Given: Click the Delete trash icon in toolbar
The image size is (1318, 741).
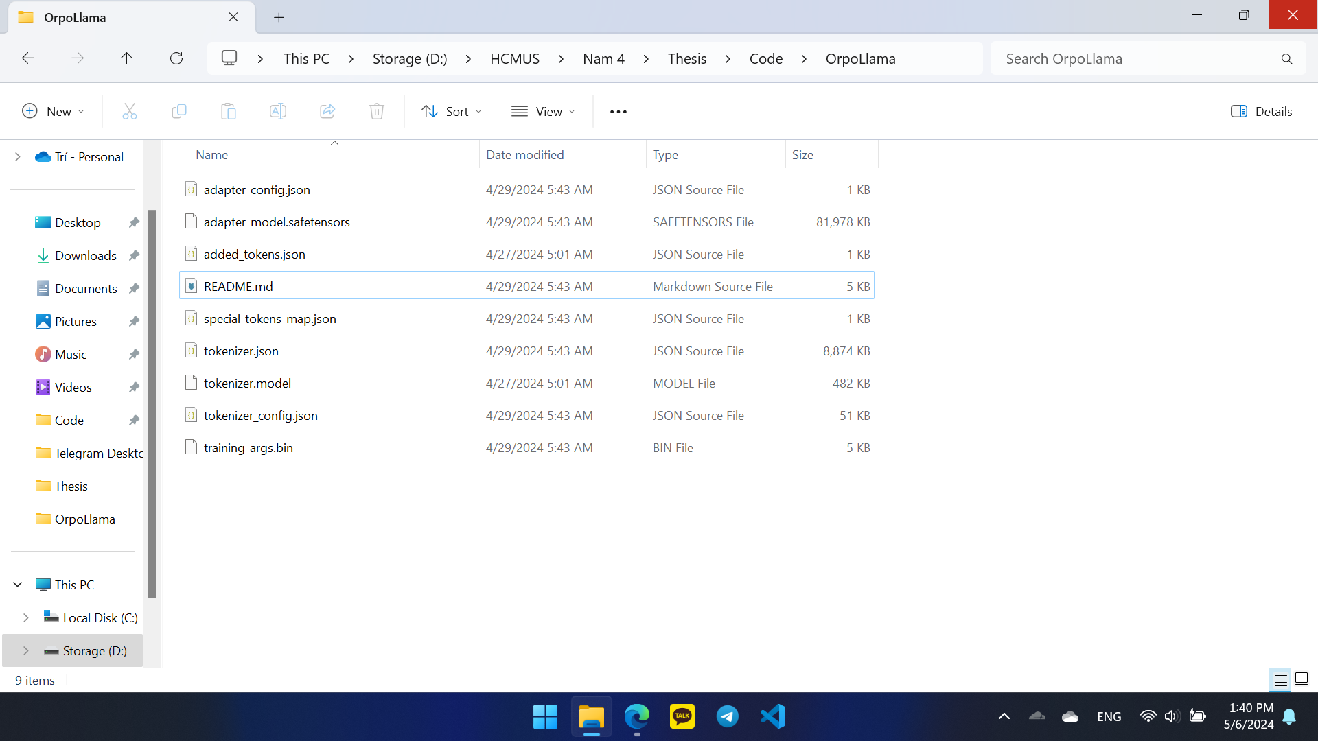Looking at the screenshot, I should pyautogui.click(x=377, y=111).
